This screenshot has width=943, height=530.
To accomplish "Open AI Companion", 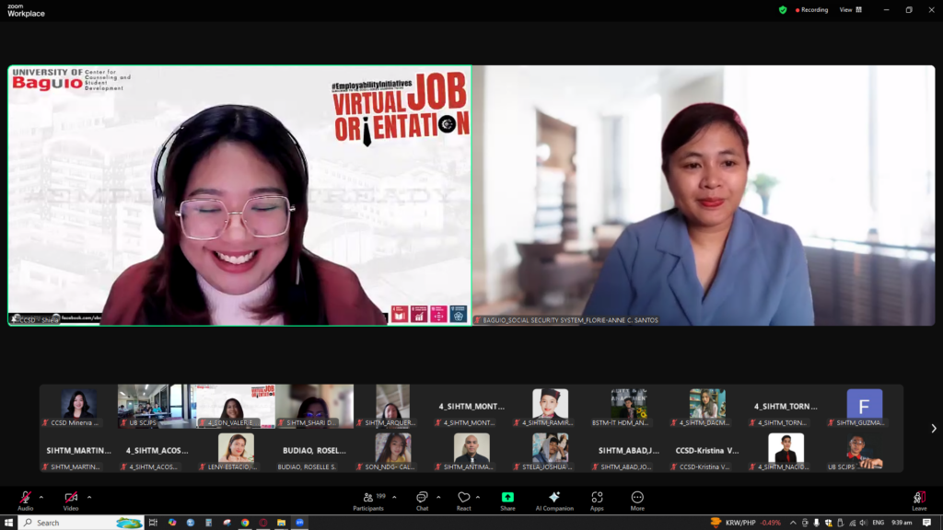I will [x=554, y=500].
